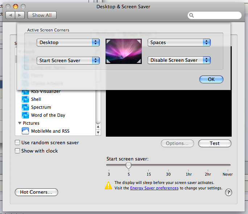Click the yellow minimize window button

[x=16, y=7]
